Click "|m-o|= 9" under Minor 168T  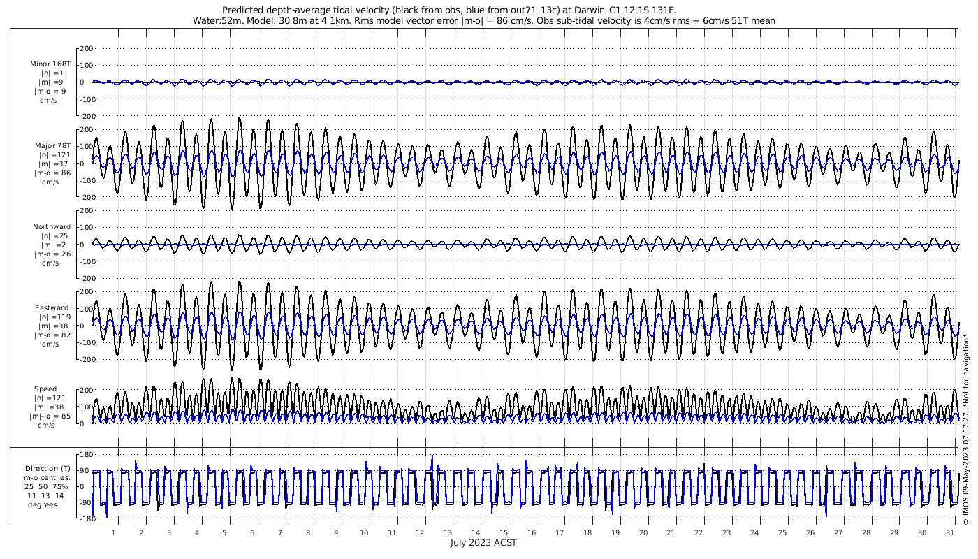52,92
